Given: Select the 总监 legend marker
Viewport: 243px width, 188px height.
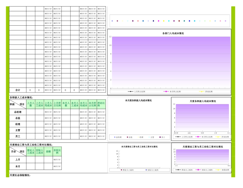Looking at the screenshot, I should click(127, 137).
